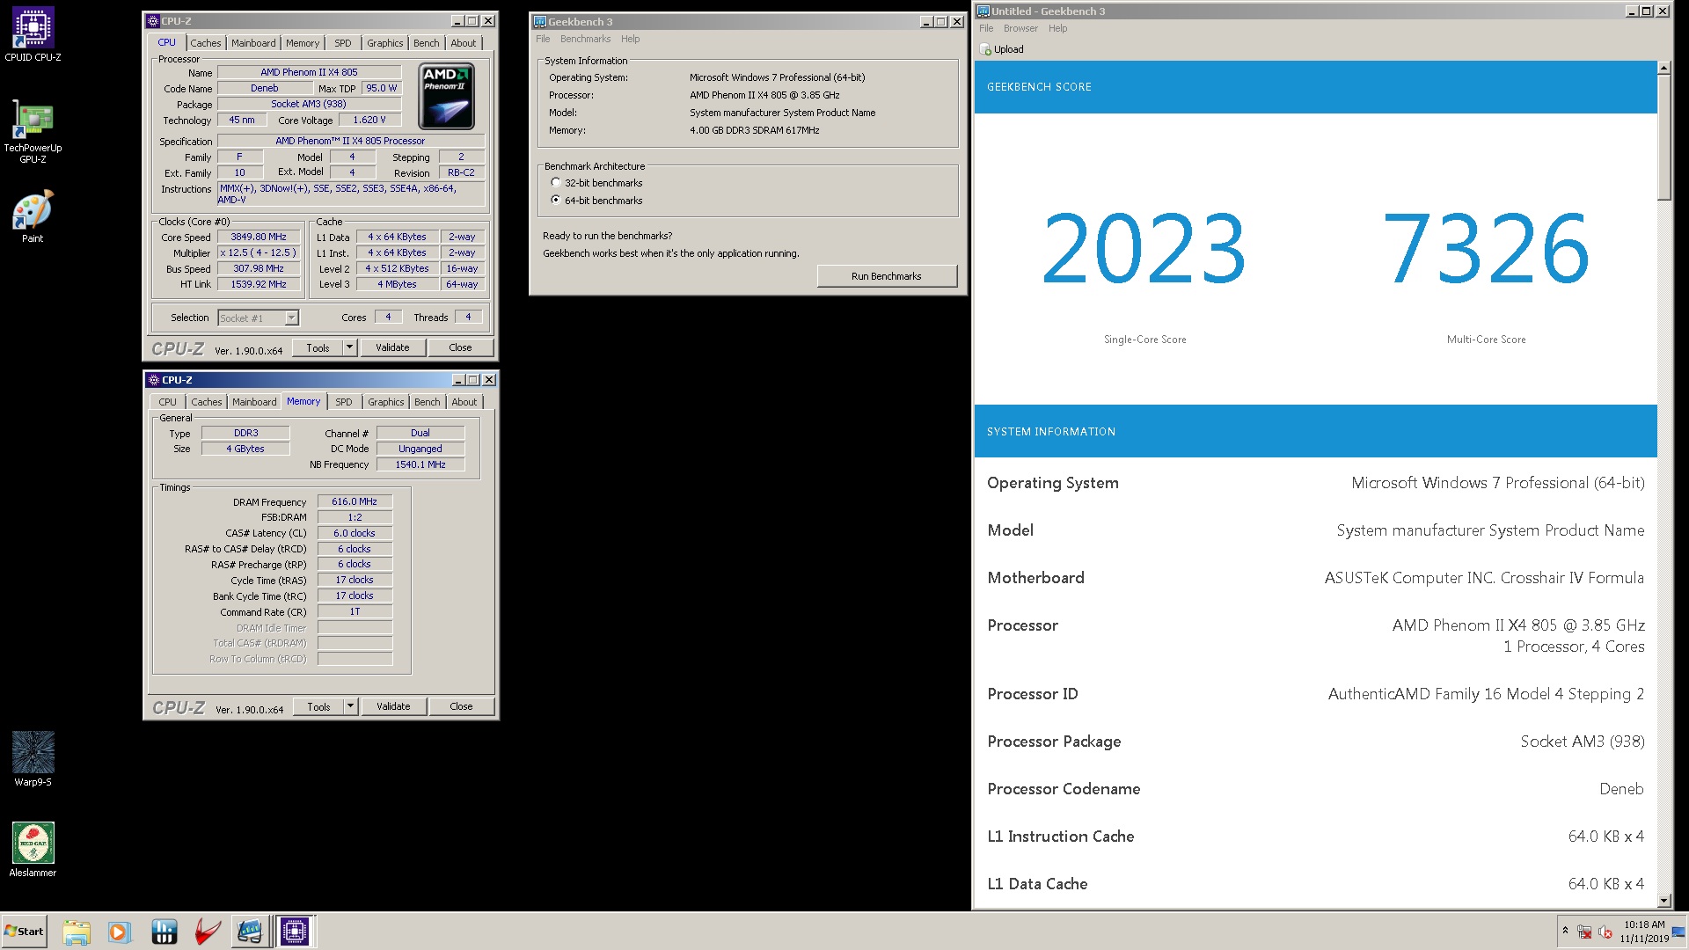The height and width of the screenshot is (950, 1689).
Task: Click scrollbar up arrow in Geekbench results
Action: [x=1663, y=68]
